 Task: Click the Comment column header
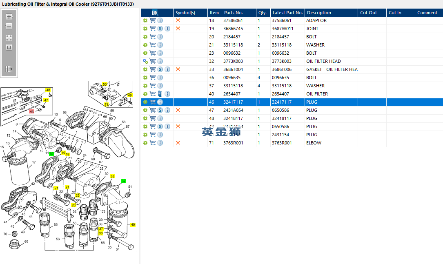pos(429,13)
